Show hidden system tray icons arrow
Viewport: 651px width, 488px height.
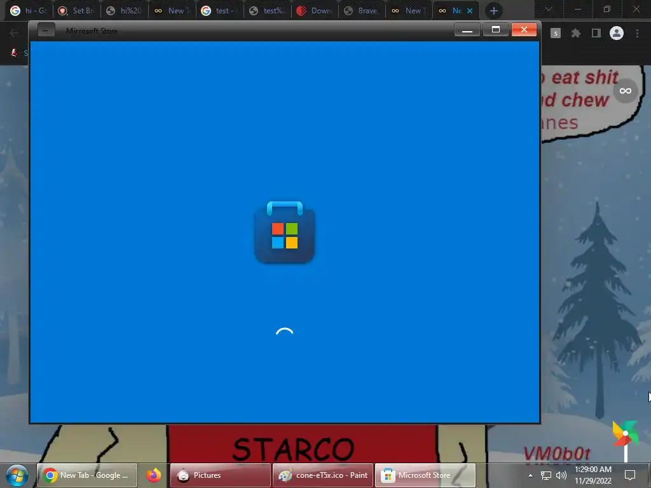pos(530,475)
